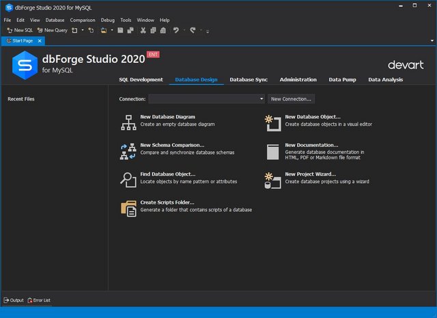Image resolution: width=437 pixels, height=318 pixels.
Task: Click the Cut scissors toolbar icon
Action: [x=143, y=30]
